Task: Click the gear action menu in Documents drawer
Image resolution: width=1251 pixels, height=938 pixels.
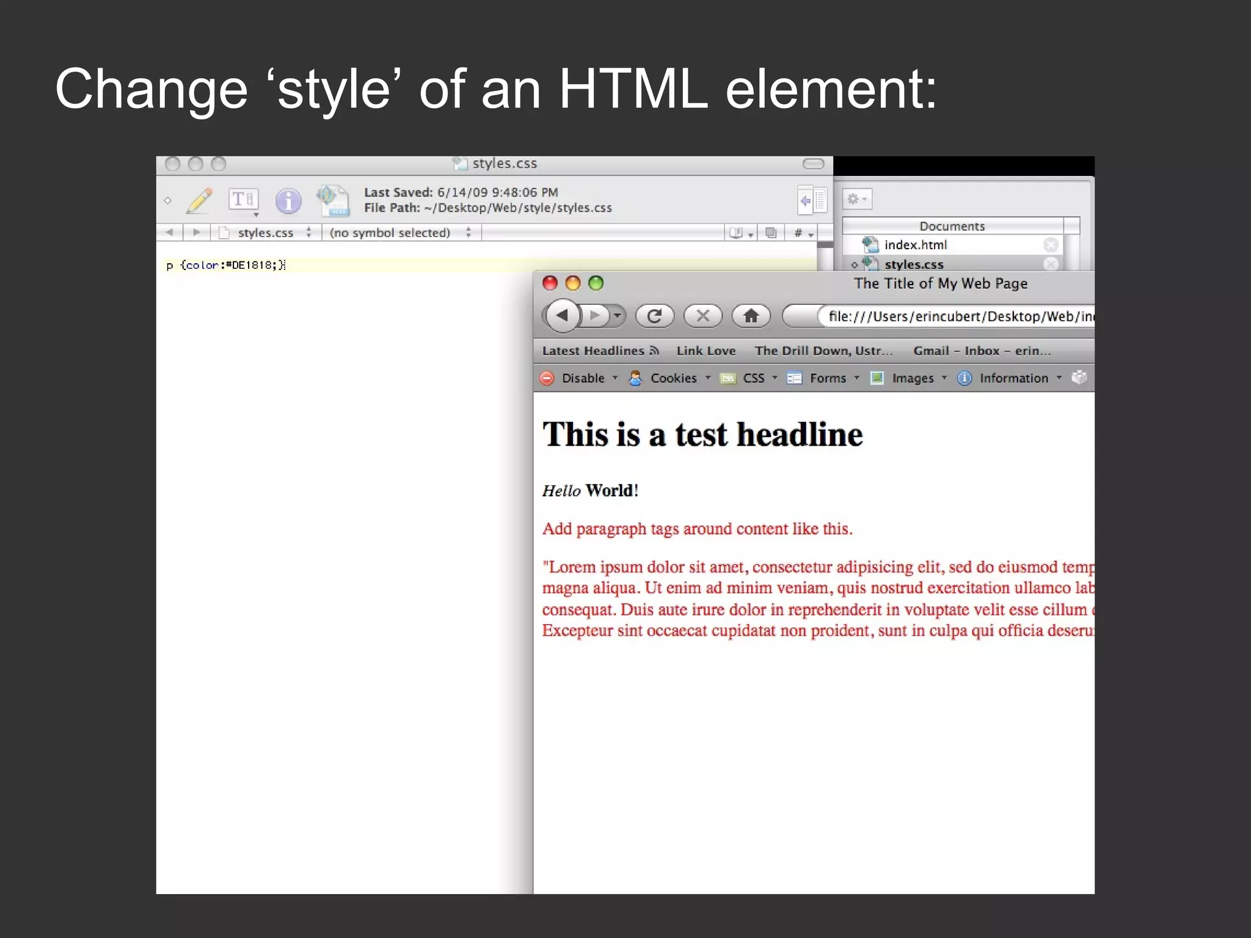Action: pyautogui.click(x=857, y=199)
